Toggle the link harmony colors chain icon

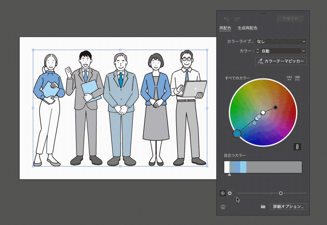coord(297,147)
